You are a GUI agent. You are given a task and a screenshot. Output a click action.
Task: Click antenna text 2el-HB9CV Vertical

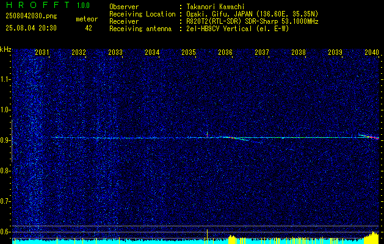(x=219, y=29)
